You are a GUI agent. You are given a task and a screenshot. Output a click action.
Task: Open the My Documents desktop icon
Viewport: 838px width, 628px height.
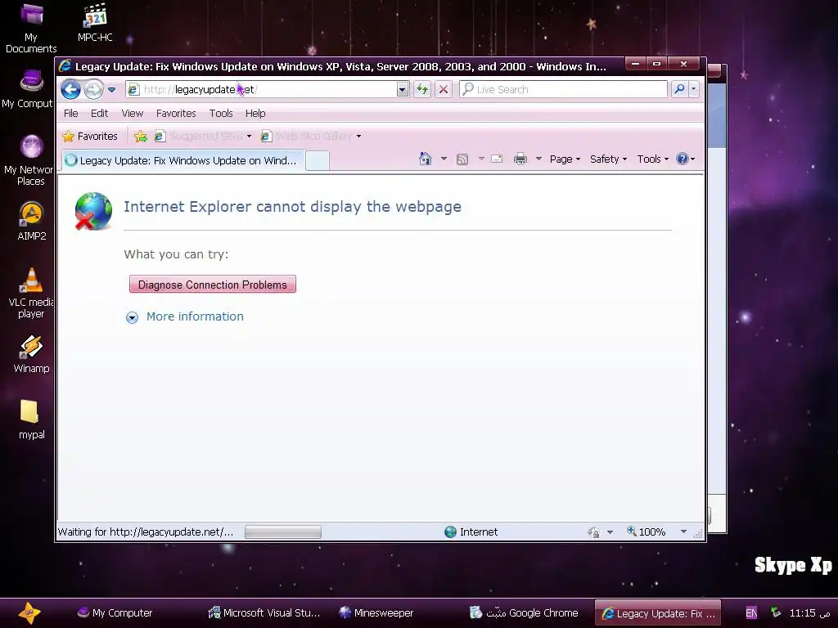(31, 28)
